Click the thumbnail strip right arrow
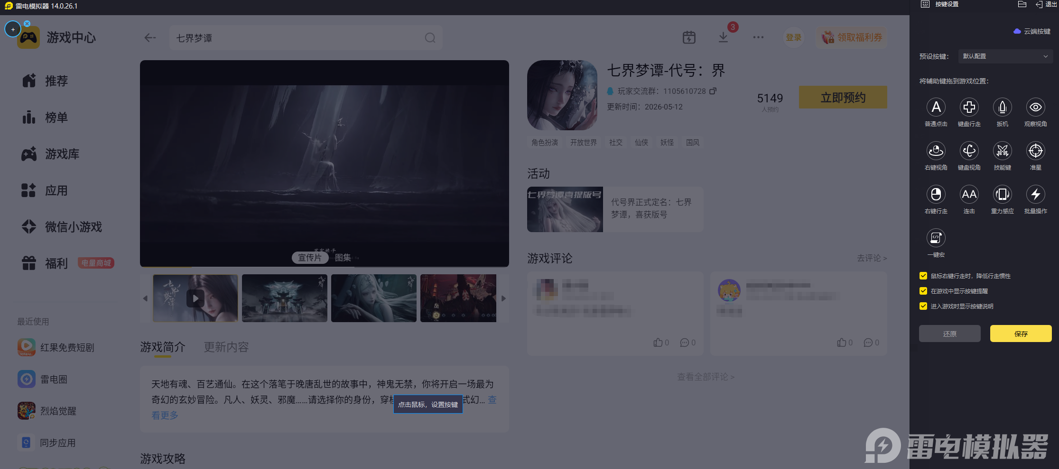This screenshot has width=1059, height=469. coord(503,298)
